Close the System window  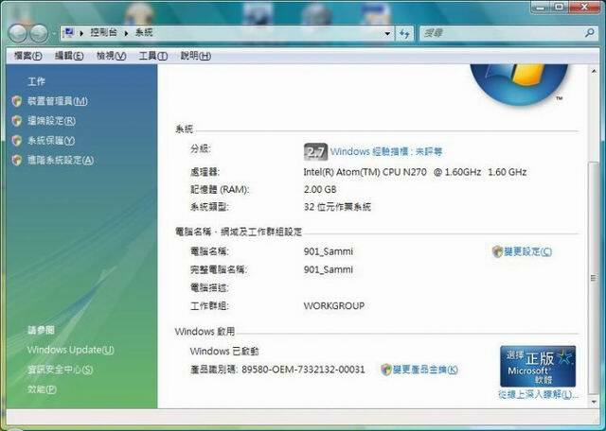584,7
